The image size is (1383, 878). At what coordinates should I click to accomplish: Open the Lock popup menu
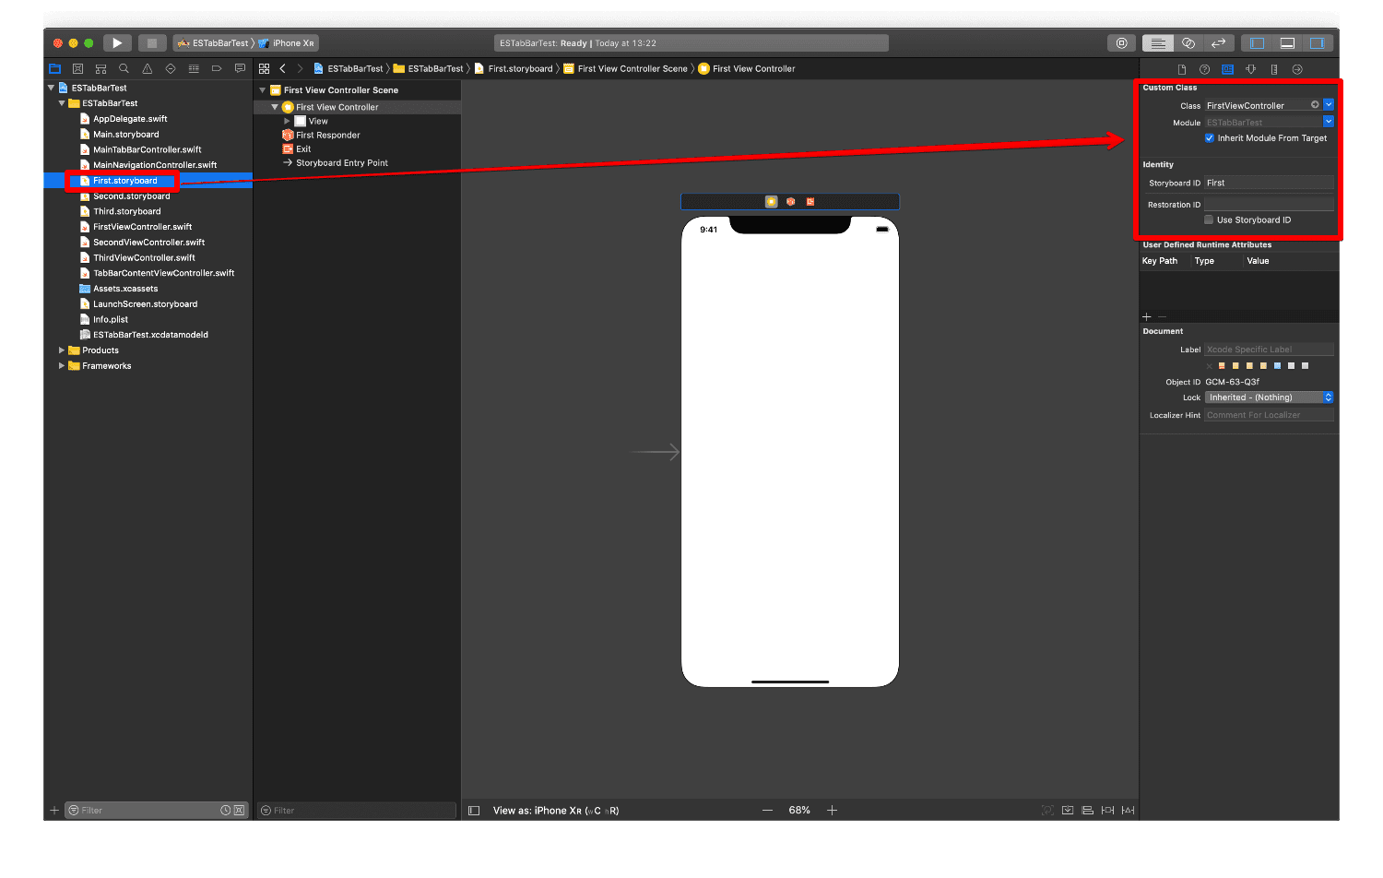click(x=1269, y=397)
